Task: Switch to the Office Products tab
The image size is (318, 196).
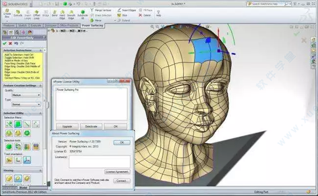Action: pos(69,25)
